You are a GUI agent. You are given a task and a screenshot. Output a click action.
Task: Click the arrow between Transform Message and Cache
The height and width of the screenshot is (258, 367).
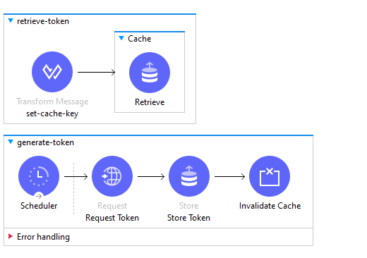pyautogui.click(x=97, y=72)
